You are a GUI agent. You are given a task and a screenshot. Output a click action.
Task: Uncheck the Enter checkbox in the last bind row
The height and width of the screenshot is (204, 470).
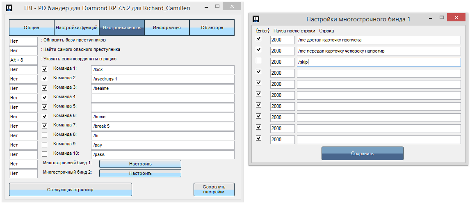click(258, 138)
